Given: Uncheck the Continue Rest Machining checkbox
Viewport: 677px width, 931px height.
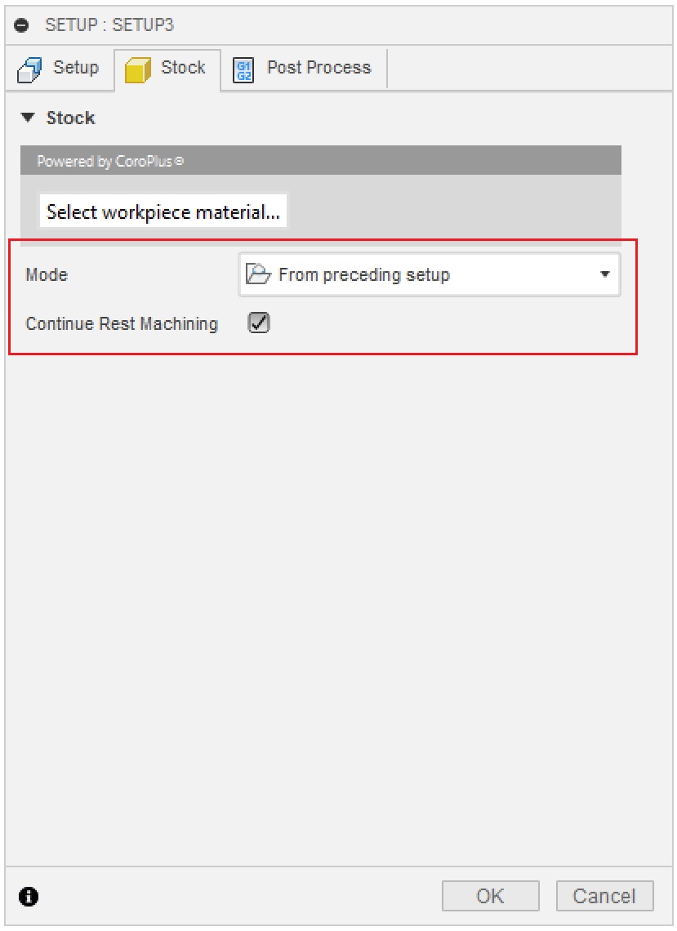Looking at the screenshot, I should [x=259, y=323].
